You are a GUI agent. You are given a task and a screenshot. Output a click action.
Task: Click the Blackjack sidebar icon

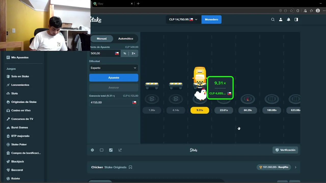[8, 161]
